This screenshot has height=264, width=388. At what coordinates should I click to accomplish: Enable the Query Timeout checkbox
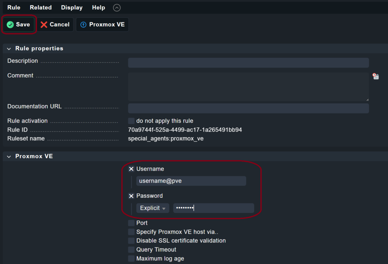131,250
